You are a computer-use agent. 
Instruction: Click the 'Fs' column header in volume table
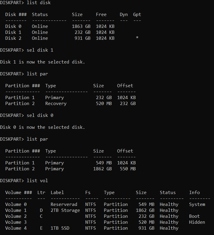(88, 193)
